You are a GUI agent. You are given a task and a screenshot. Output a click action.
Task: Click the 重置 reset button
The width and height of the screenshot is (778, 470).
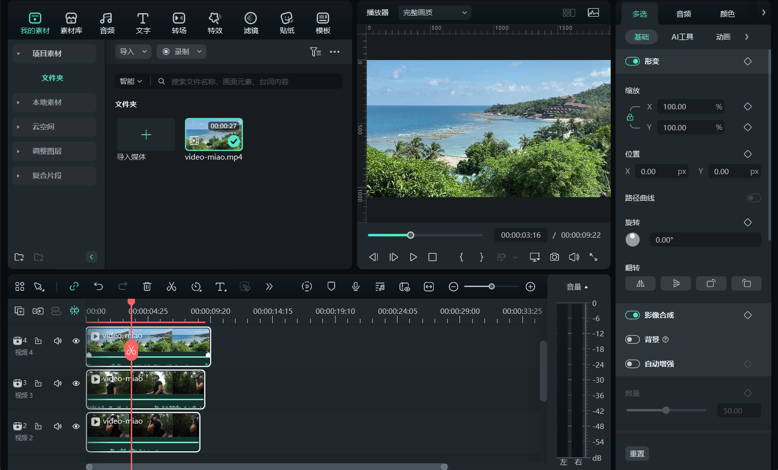(637, 453)
